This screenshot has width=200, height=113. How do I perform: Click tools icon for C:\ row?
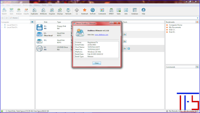[124, 34]
